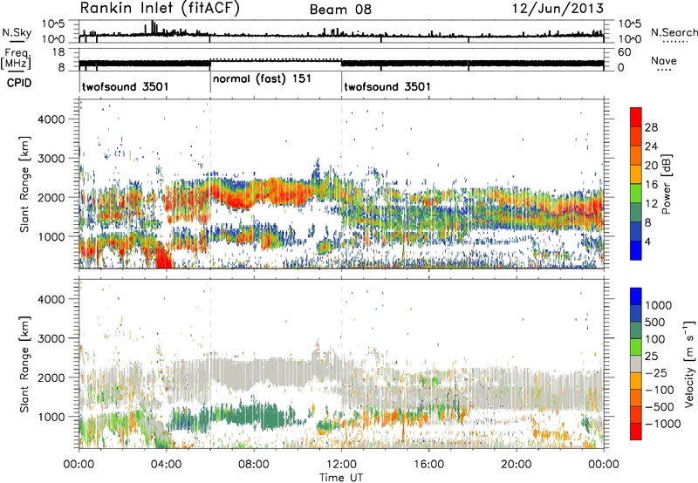This screenshot has height=483, width=698.
Task: Select the 'N.Sky' legend label
Action: (x=17, y=32)
